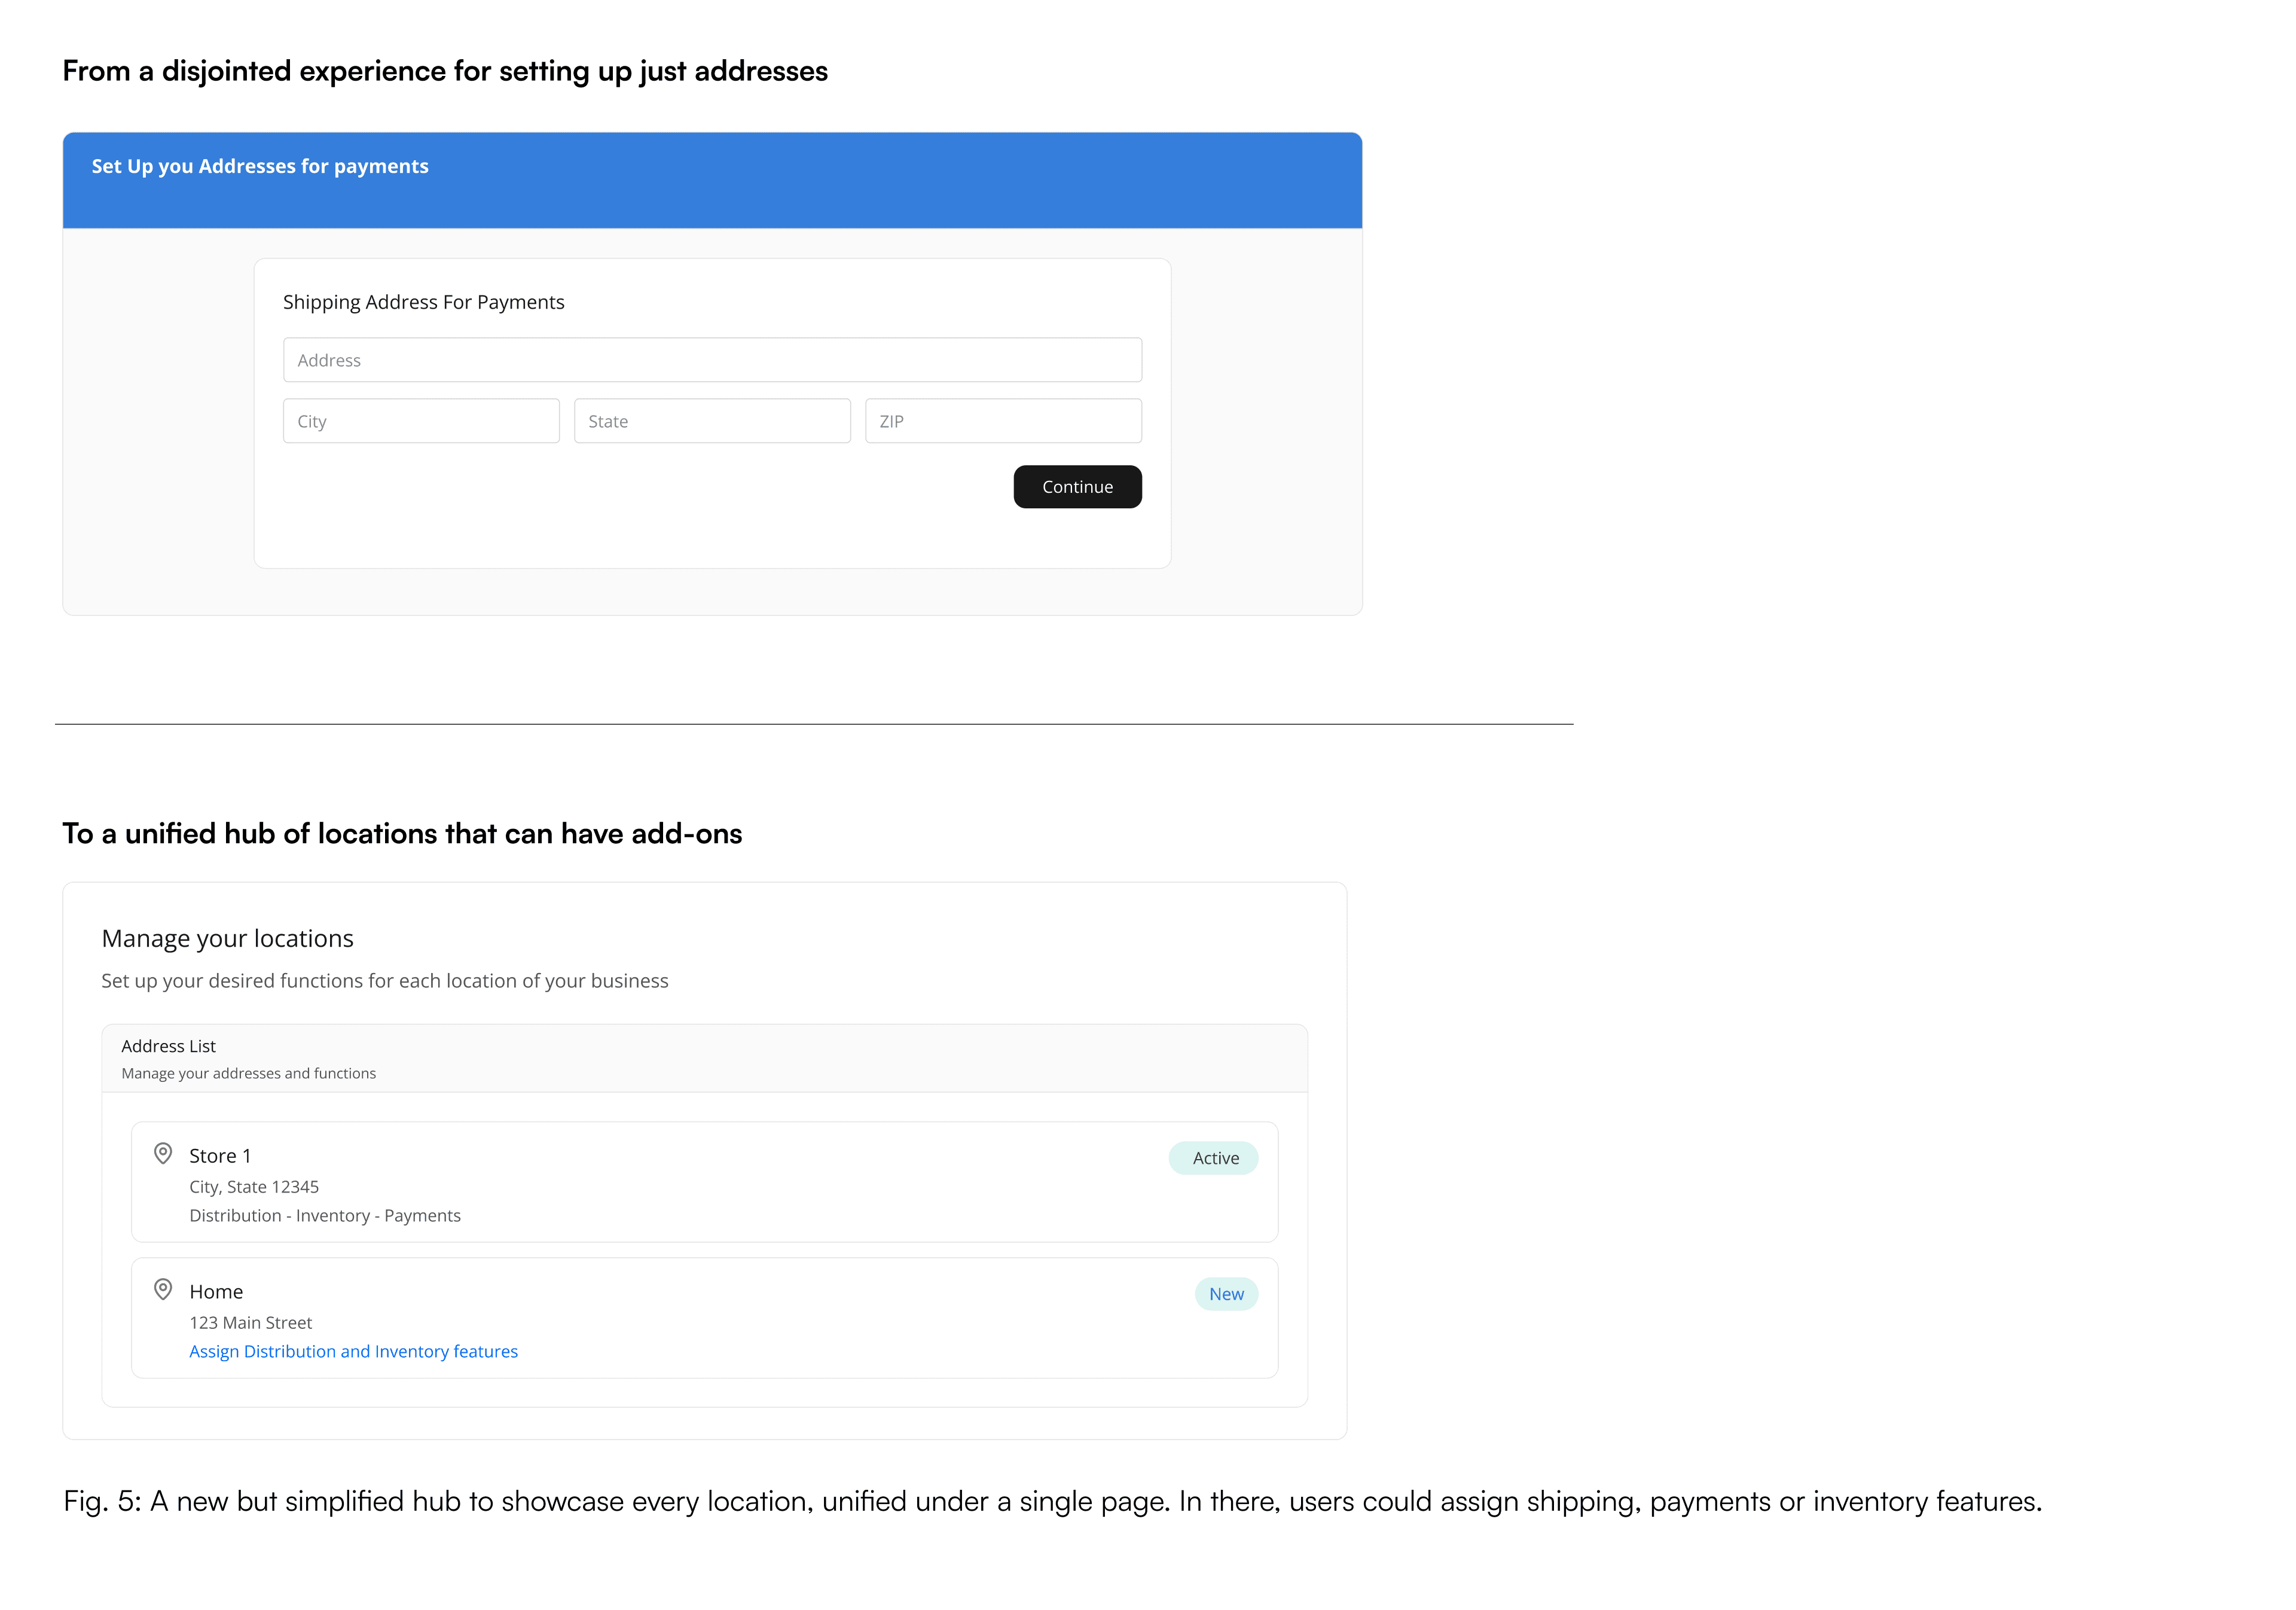Click Manage your addresses and functions subtitle
The image size is (2296, 1610).
249,1073
